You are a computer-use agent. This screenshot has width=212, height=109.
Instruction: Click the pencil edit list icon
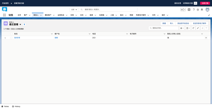(x=198, y=28)
